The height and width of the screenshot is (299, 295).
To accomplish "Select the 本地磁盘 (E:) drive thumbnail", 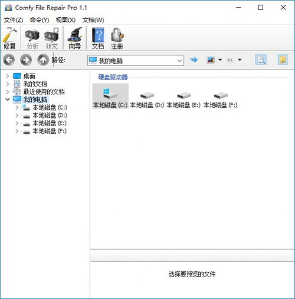I will pyautogui.click(x=183, y=99).
